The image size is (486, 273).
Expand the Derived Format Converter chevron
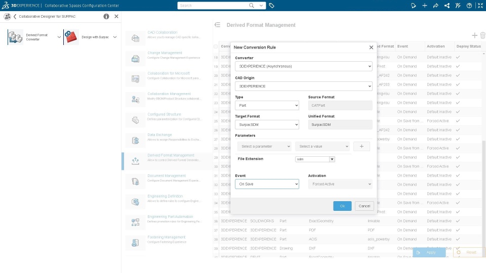pyautogui.click(x=59, y=37)
